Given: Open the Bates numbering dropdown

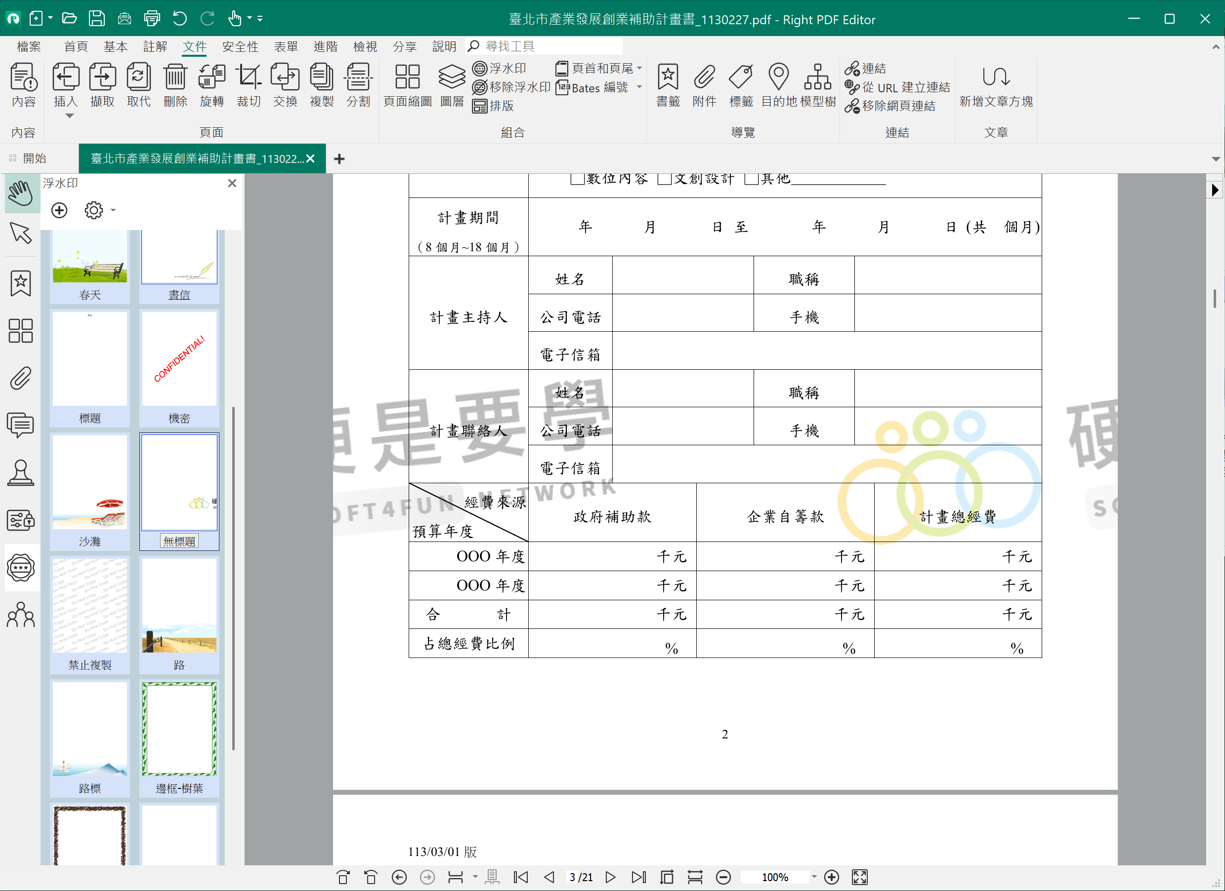Looking at the screenshot, I should click(x=639, y=87).
